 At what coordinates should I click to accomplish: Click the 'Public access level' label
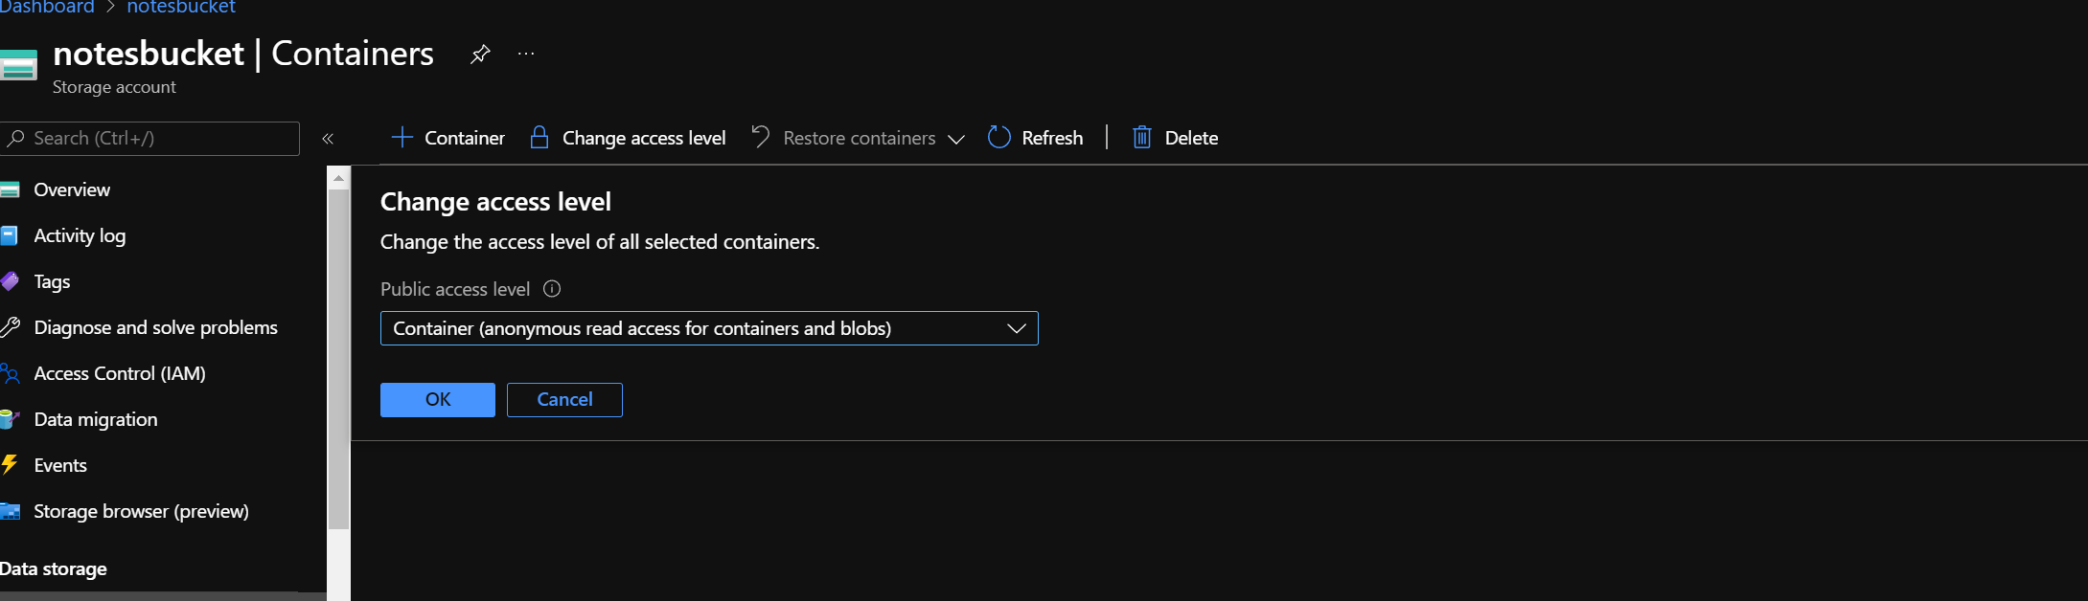pos(455,289)
